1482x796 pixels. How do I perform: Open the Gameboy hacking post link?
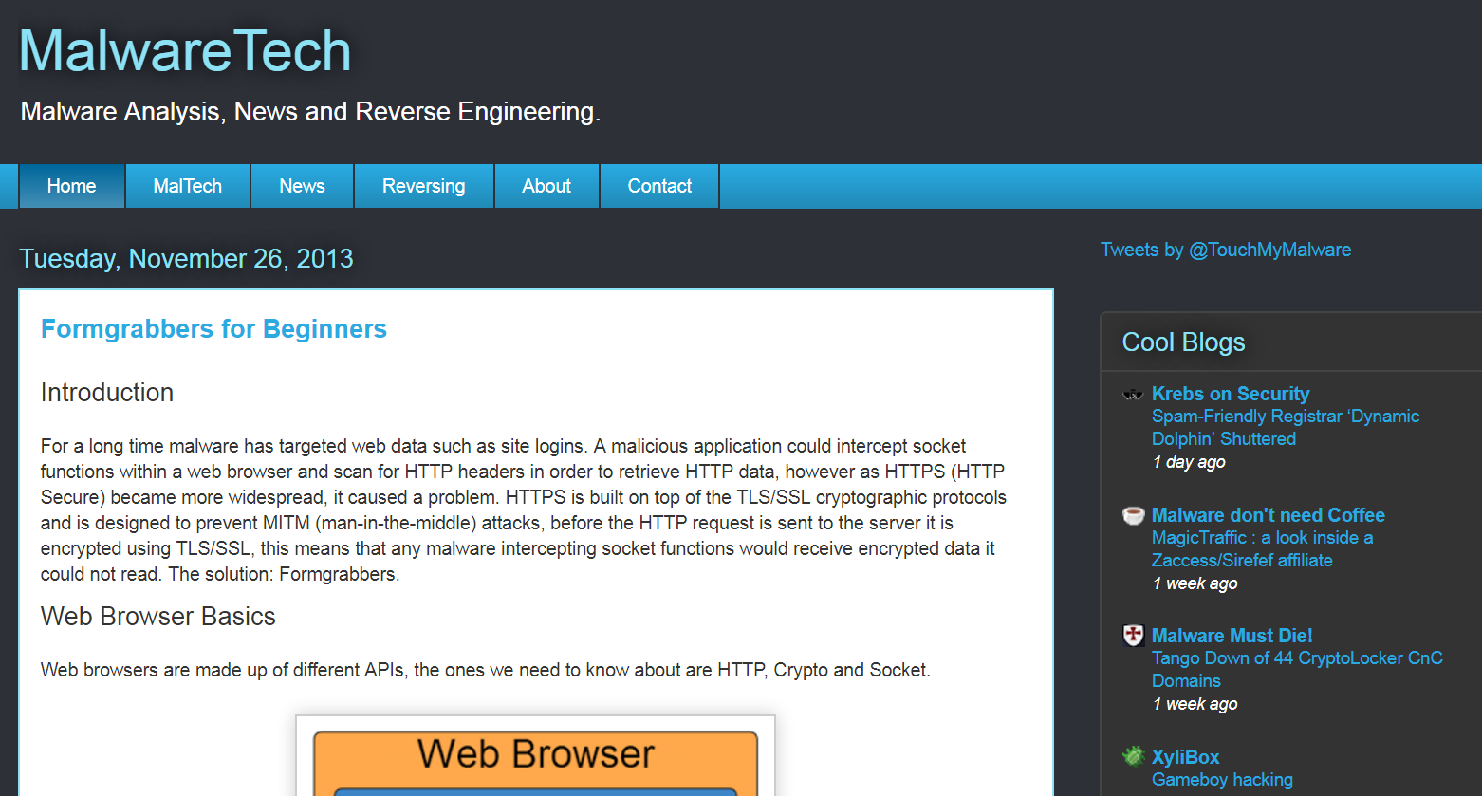pyautogui.click(x=1222, y=780)
